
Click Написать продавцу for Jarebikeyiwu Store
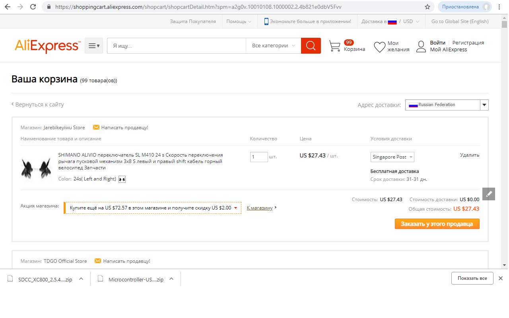(x=124, y=128)
